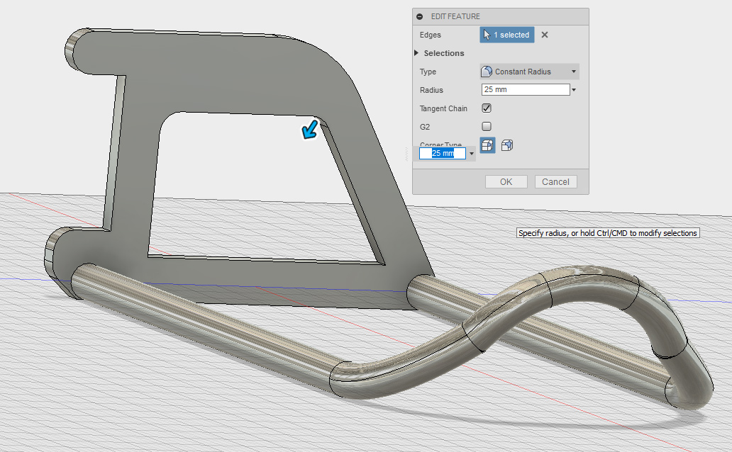Enable the G2 checkbox
This screenshot has height=452, width=732.
pyautogui.click(x=487, y=126)
